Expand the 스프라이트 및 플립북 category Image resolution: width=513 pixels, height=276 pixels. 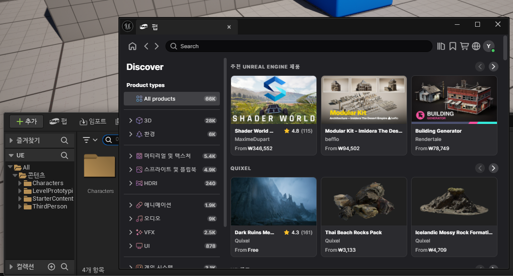131,169
